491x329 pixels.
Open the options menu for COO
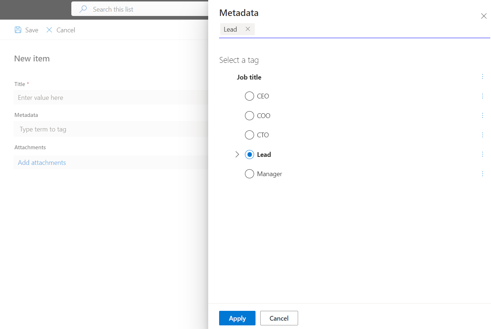[x=483, y=115]
